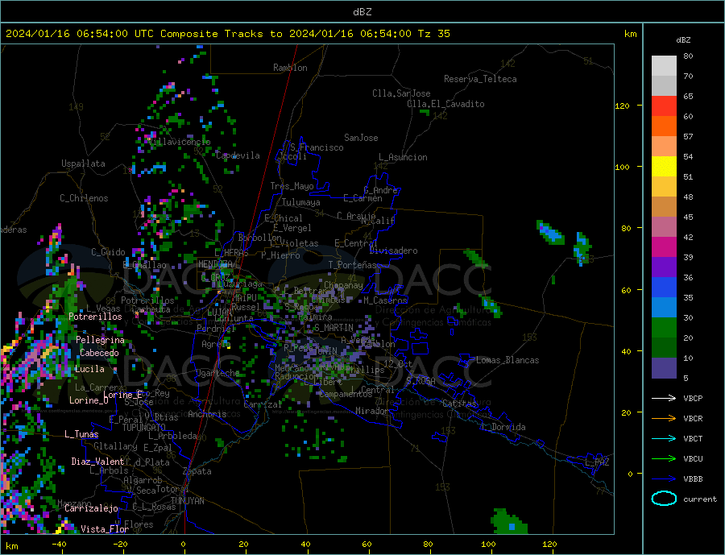Click the dBZ title at the top
725x555 pixels.
tap(362, 12)
